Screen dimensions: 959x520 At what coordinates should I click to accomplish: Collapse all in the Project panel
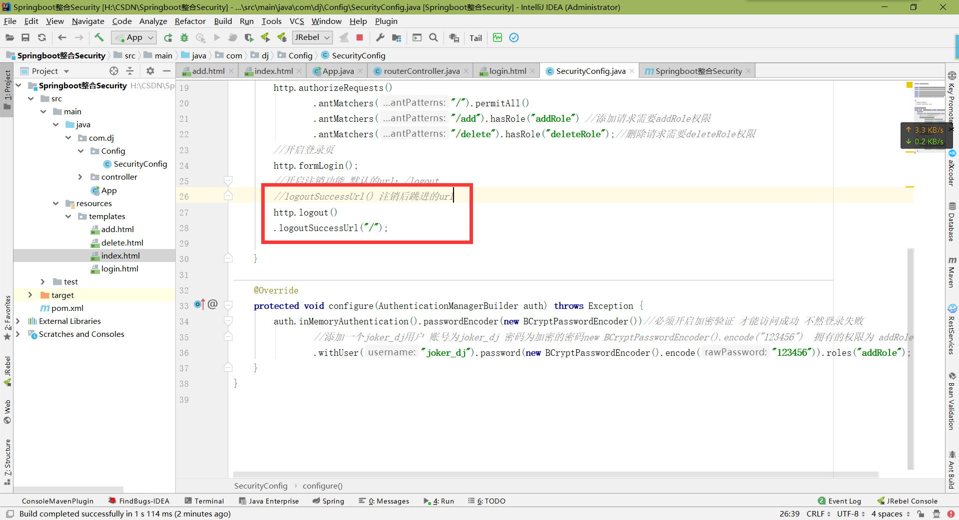point(130,71)
